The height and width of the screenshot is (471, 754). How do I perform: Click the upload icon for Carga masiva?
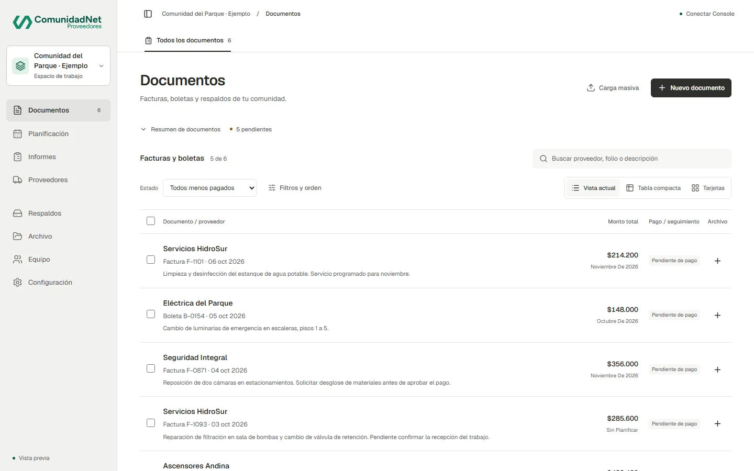pos(591,88)
